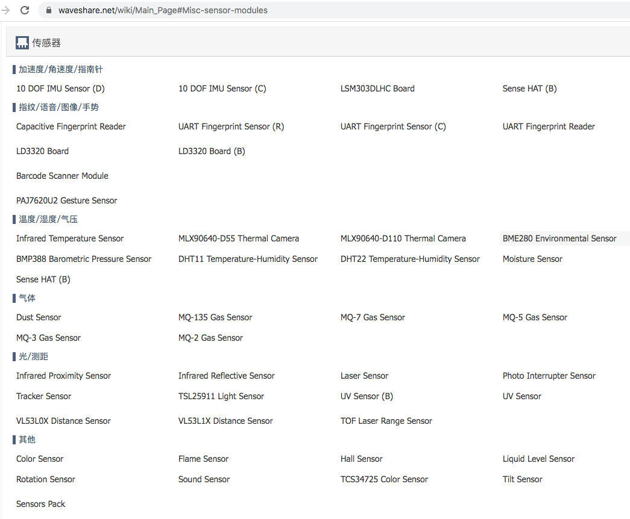Viewport: 630px width, 519px height.
Task: Open BME280 Environmental Sensor link
Action: [559, 239]
